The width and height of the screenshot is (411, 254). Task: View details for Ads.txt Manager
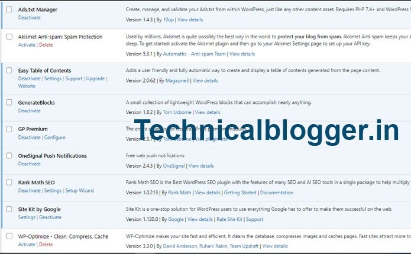tap(190, 19)
